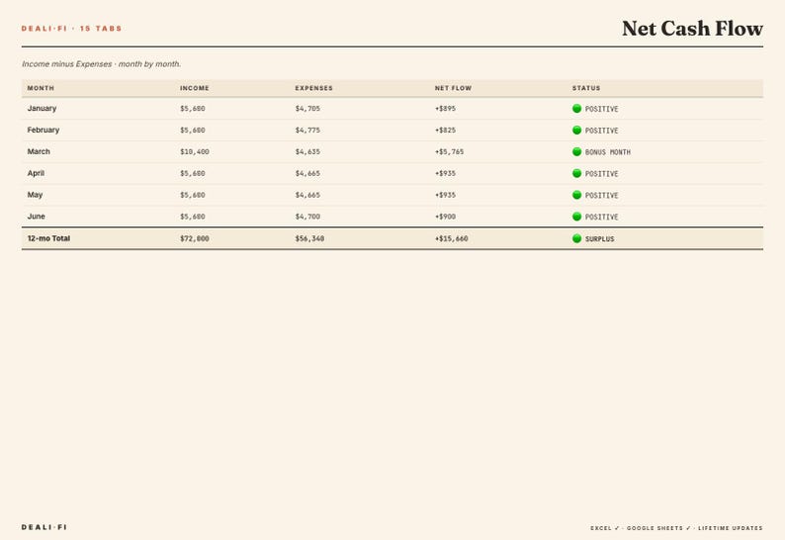This screenshot has width=785, height=540.
Task: Click the green status dot for April
Action: pos(576,173)
